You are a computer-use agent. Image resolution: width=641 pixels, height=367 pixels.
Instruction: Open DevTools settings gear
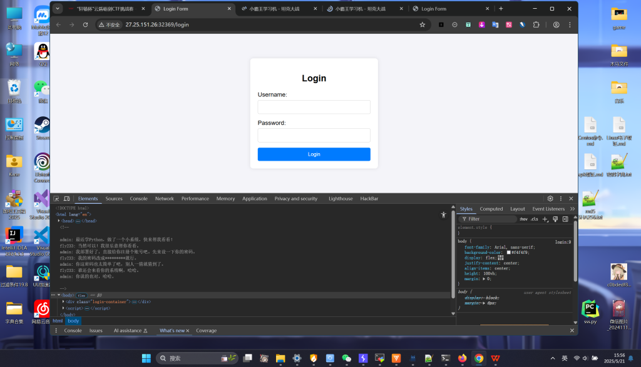[550, 199]
